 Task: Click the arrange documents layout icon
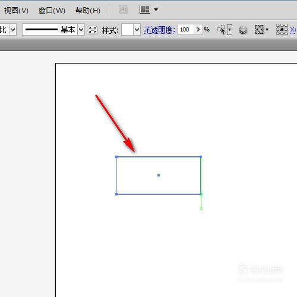point(145,10)
